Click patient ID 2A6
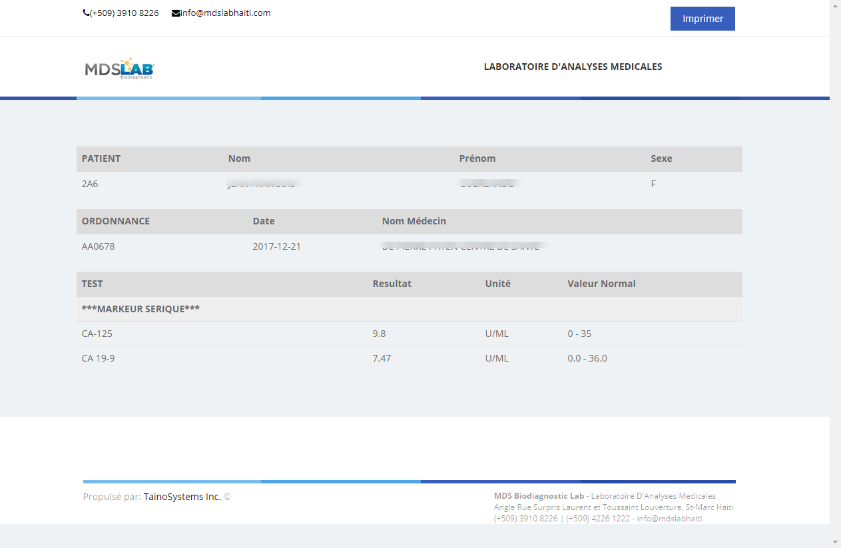The height and width of the screenshot is (548, 841). pos(90,184)
